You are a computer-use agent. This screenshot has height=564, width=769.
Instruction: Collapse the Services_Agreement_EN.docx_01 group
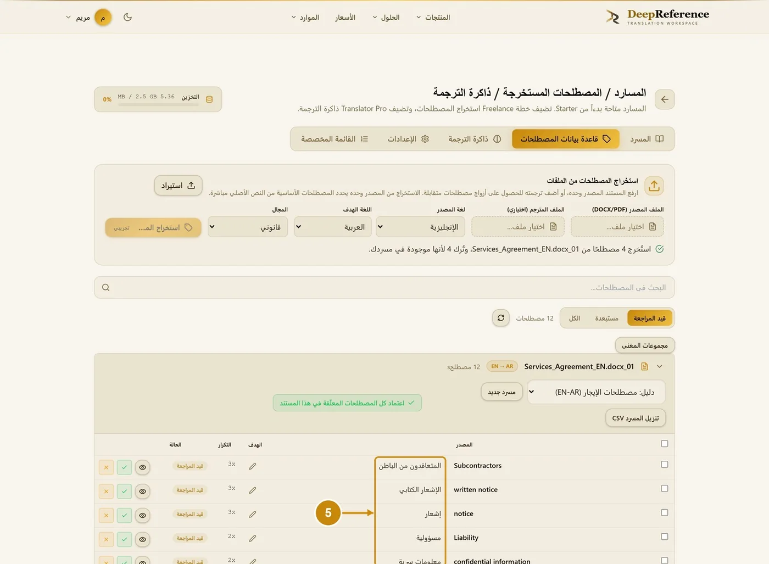(660, 366)
